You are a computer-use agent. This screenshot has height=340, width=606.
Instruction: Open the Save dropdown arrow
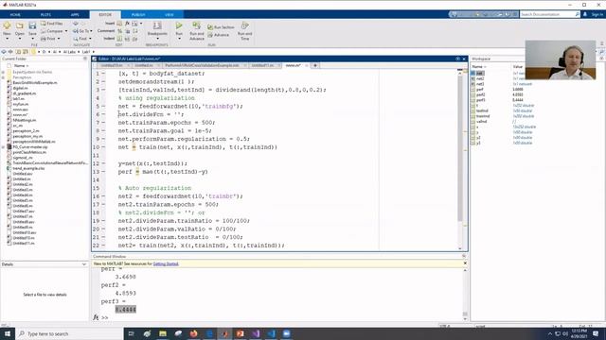32,39
